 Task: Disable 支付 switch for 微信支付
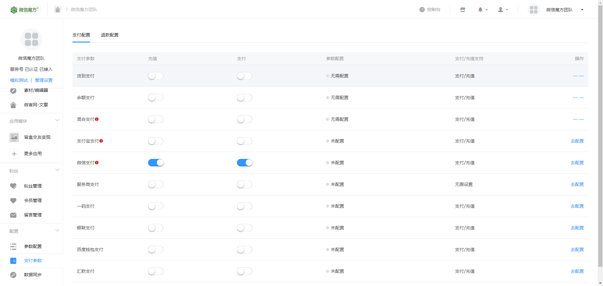click(244, 163)
